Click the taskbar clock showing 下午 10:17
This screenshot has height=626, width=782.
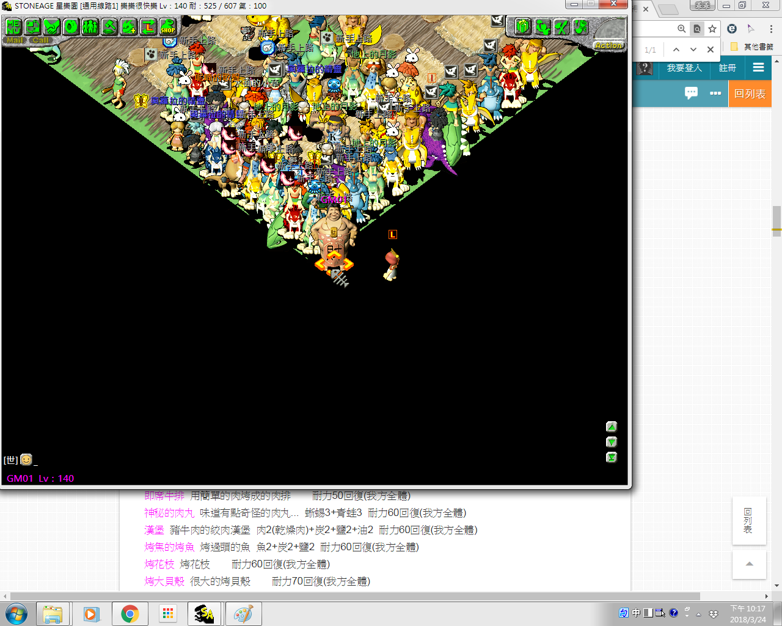click(x=748, y=614)
